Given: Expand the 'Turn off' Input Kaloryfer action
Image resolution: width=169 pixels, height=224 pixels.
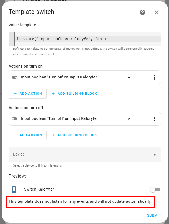Looking at the screenshot, I should (x=129, y=119).
